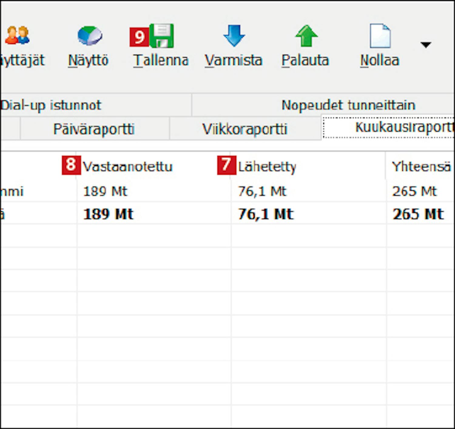The height and width of the screenshot is (429, 455).
Task: Reset statistics with the Nollaa page icon
Action: [380, 36]
